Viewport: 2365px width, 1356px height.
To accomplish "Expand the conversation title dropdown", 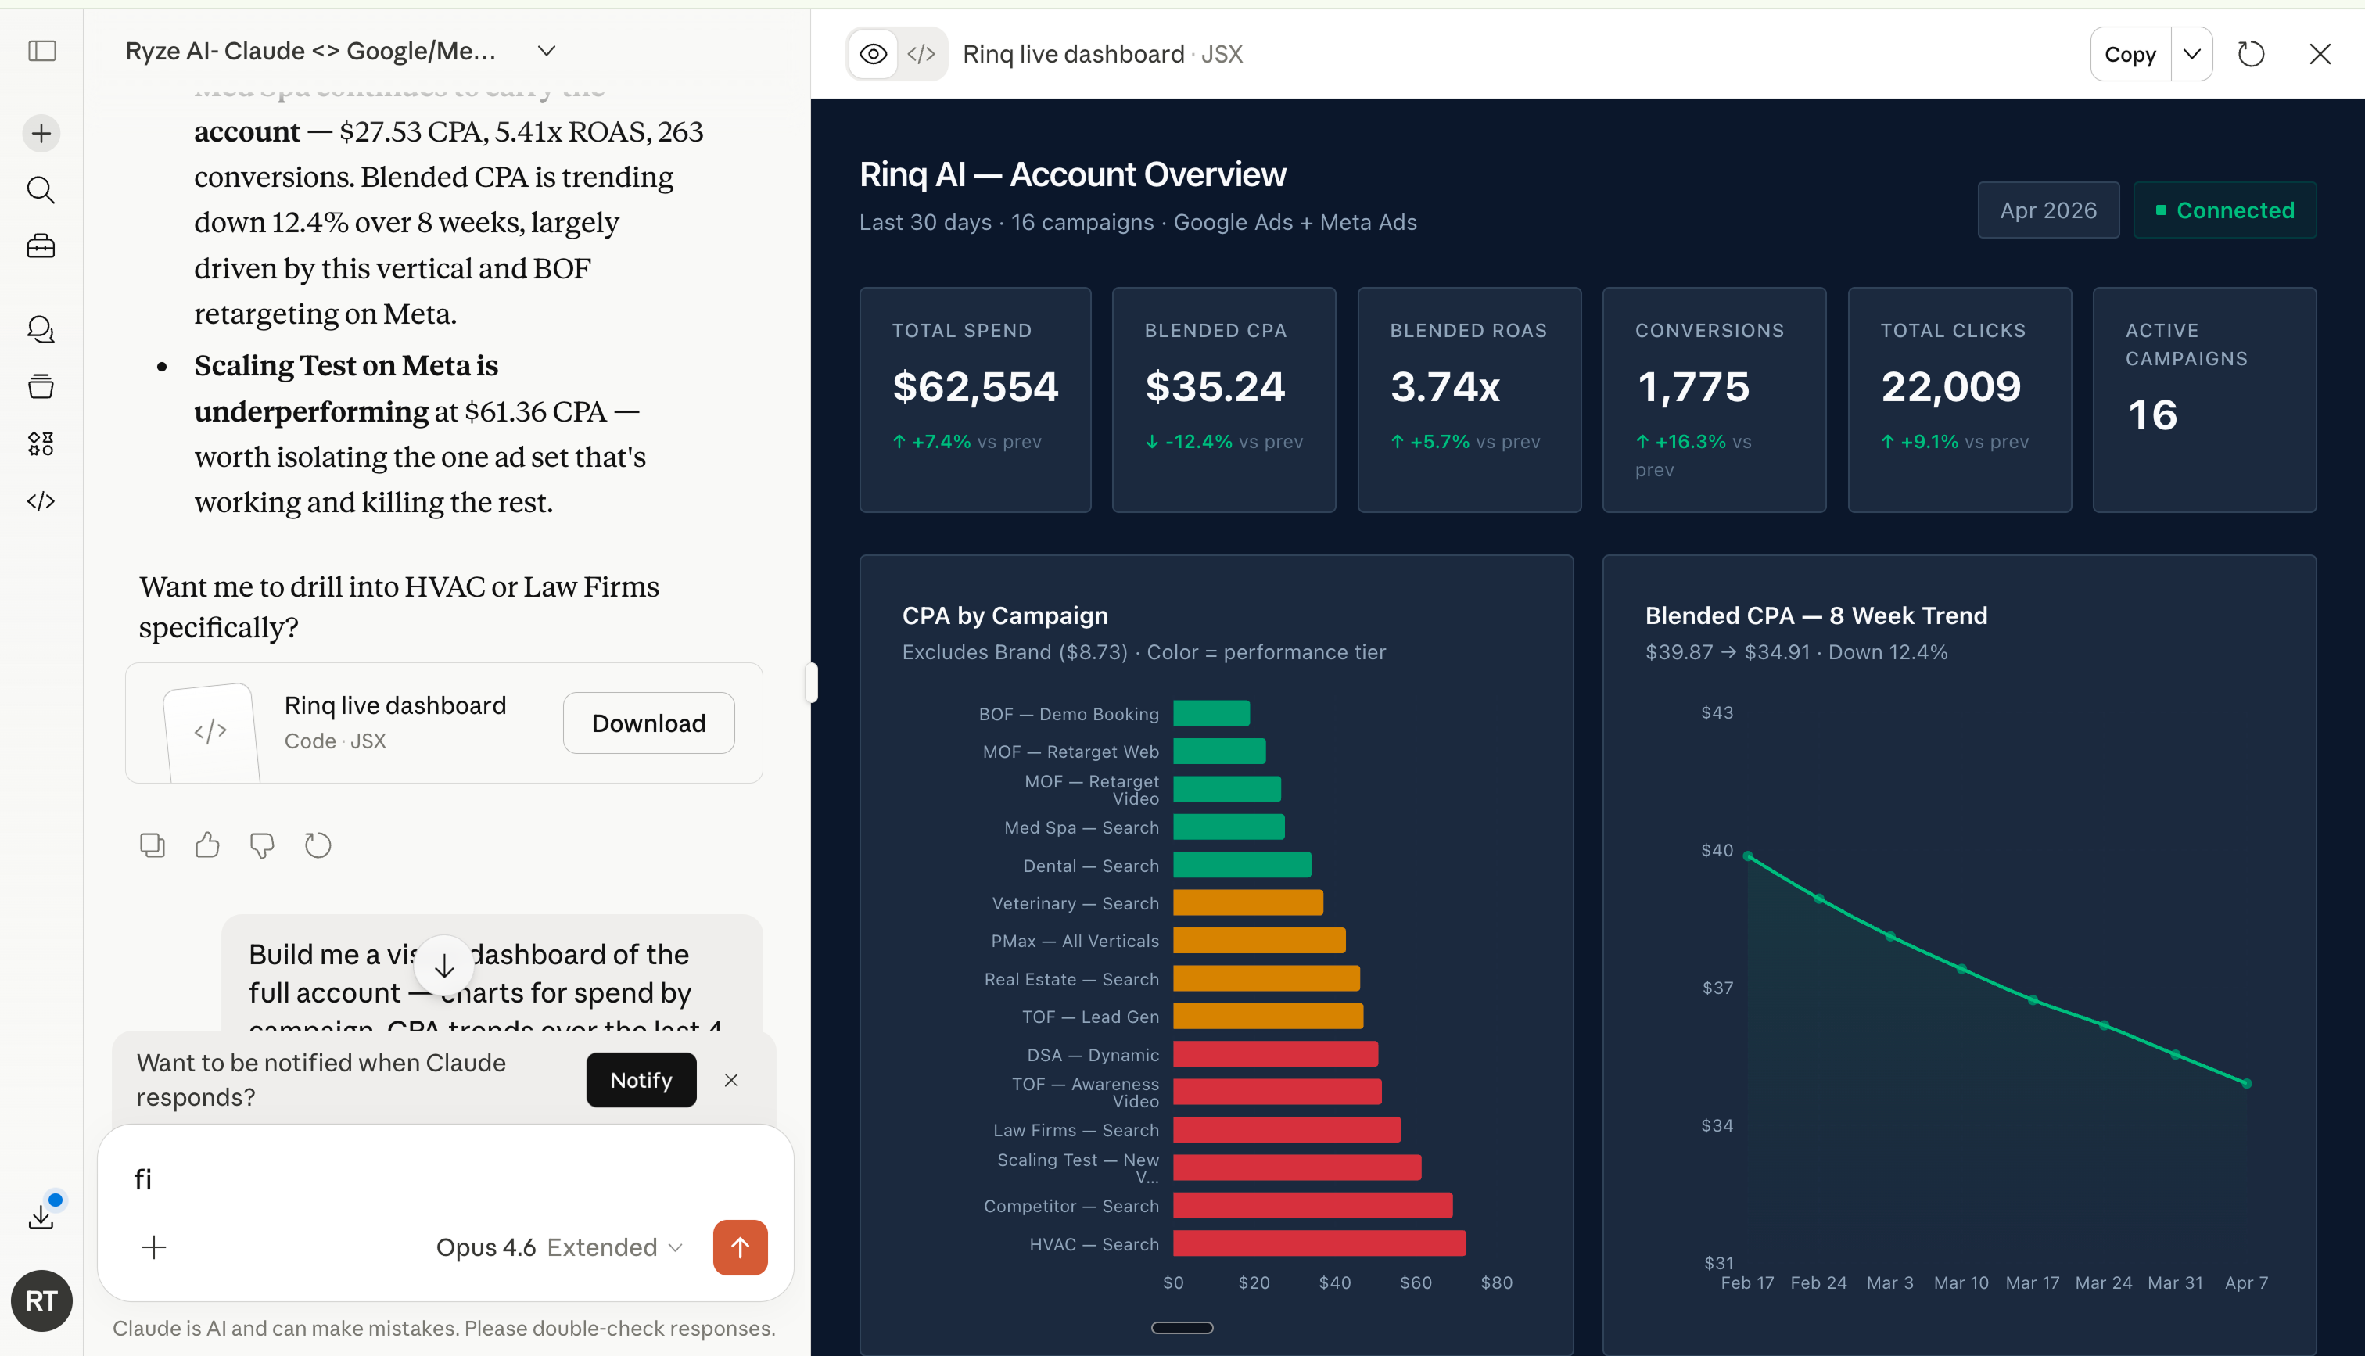I will 547,52.
